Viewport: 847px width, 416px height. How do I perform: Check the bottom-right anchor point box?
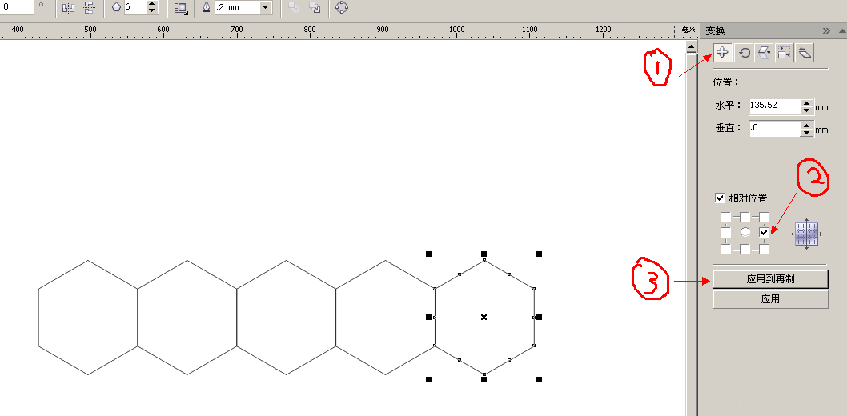tap(764, 249)
